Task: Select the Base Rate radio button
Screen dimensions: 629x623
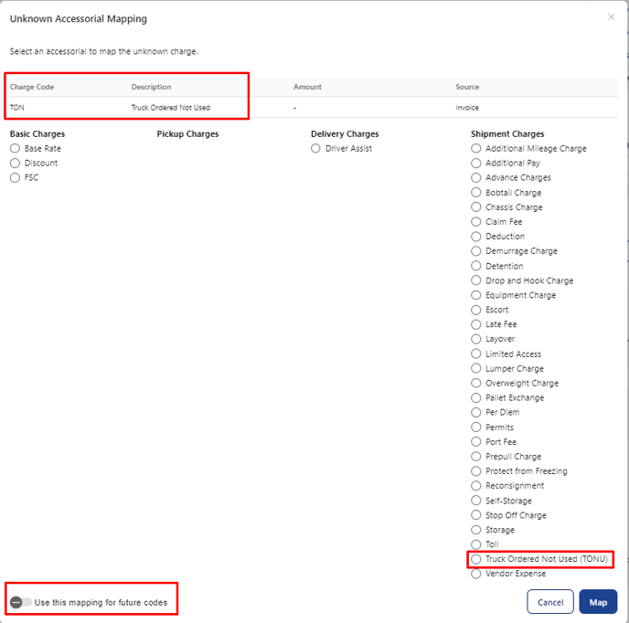Action: click(15, 148)
